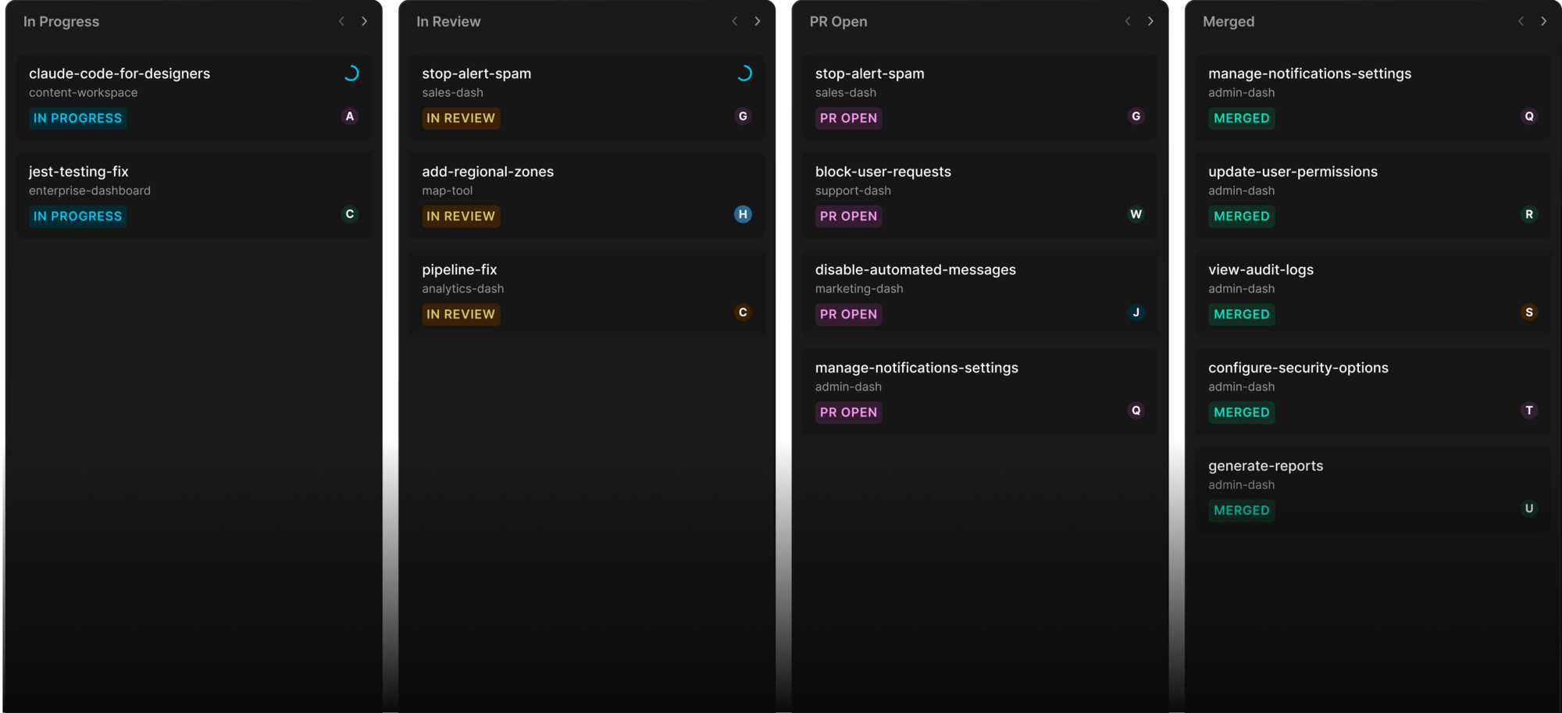Open the add-regional-zones card title

click(x=488, y=172)
